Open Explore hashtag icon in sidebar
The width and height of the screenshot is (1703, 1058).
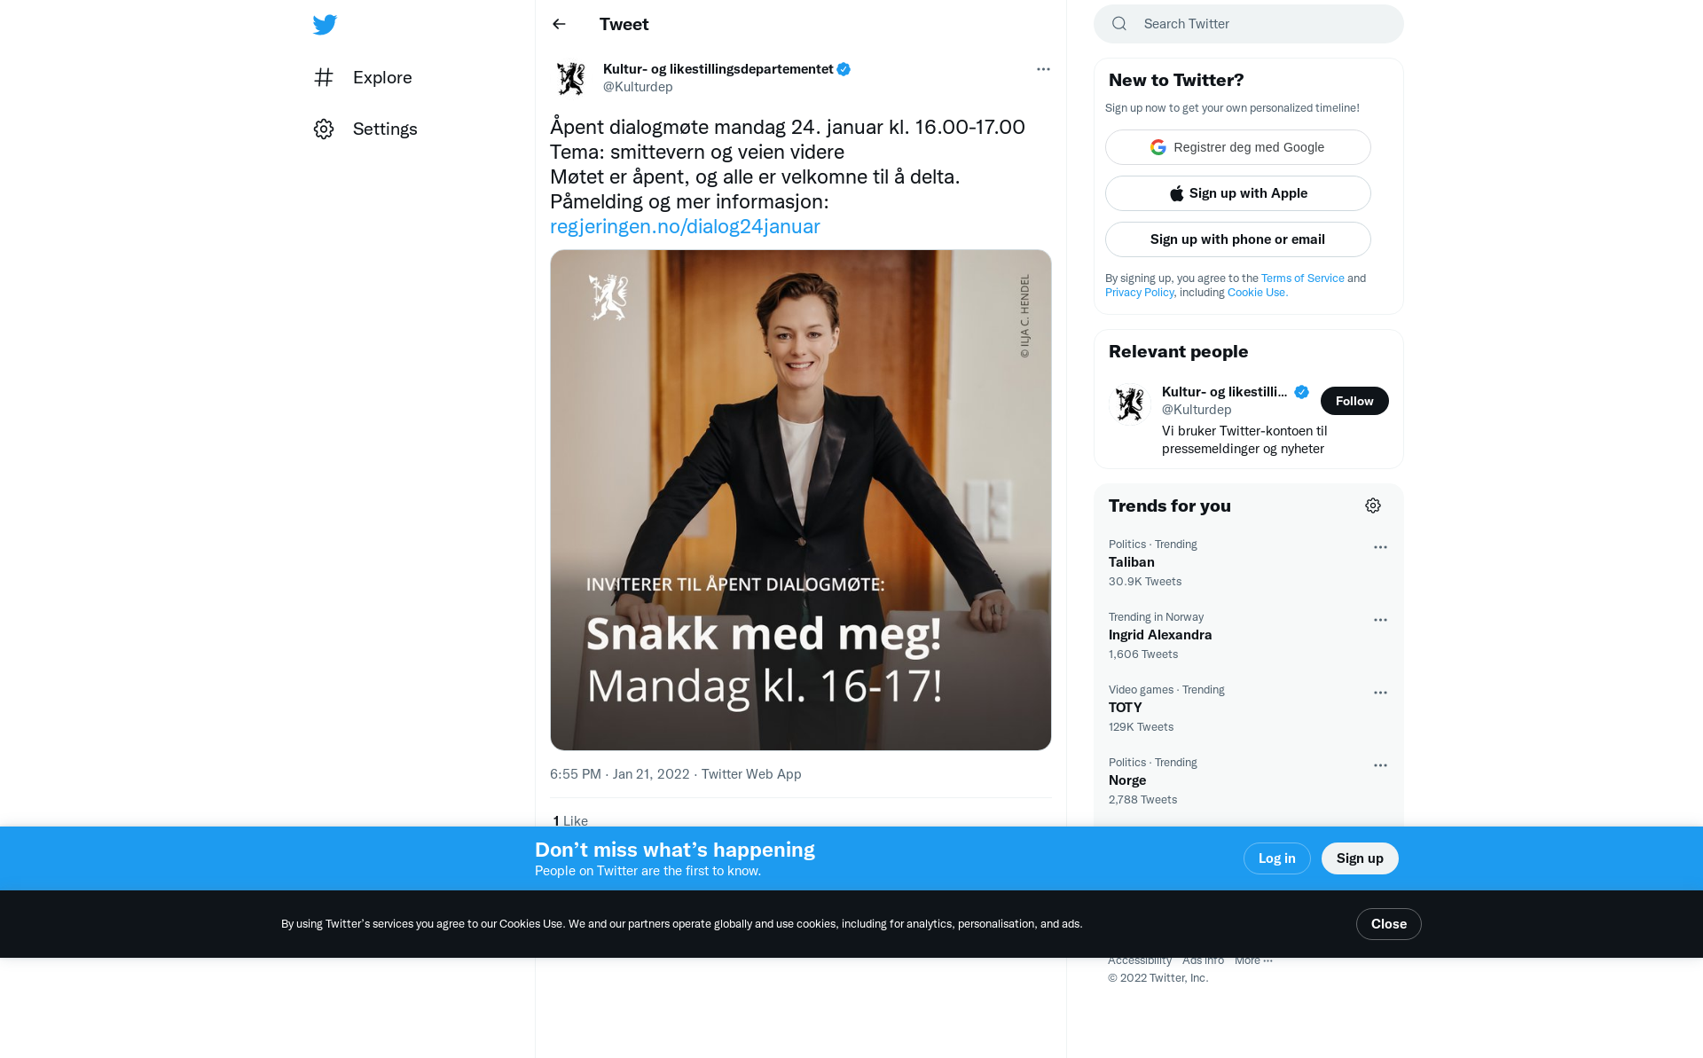coord(324,77)
